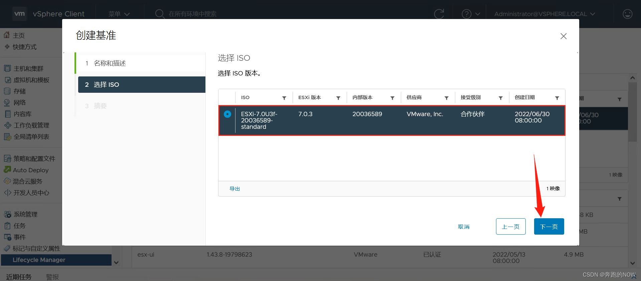Click the 合作伙伴 acceptance level cell

pos(473,114)
